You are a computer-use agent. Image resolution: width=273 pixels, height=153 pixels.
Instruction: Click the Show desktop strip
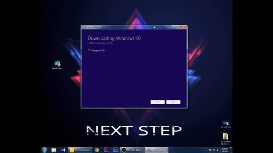(x=231, y=150)
